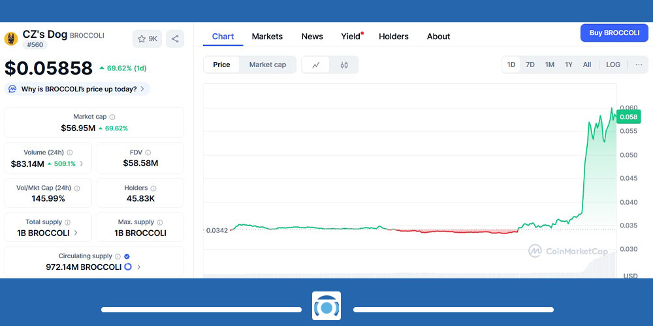Click the $58.58M FDV value

coord(140,163)
